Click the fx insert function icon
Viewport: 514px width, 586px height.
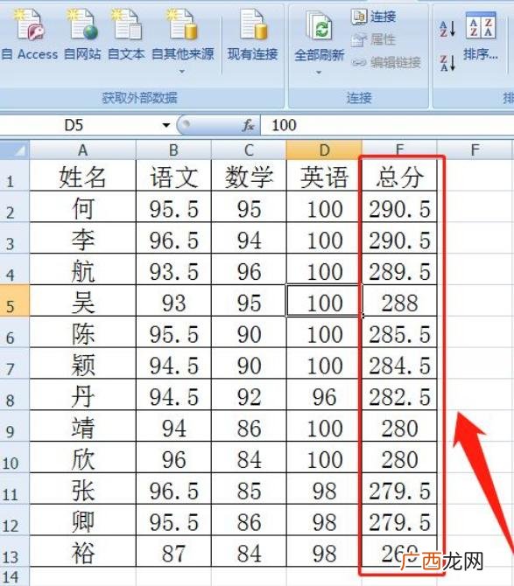(x=248, y=125)
